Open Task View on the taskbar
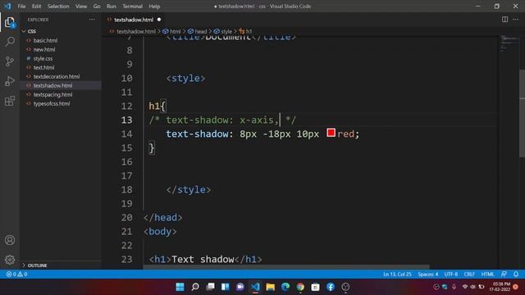525x295 pixels. point(210,287)
